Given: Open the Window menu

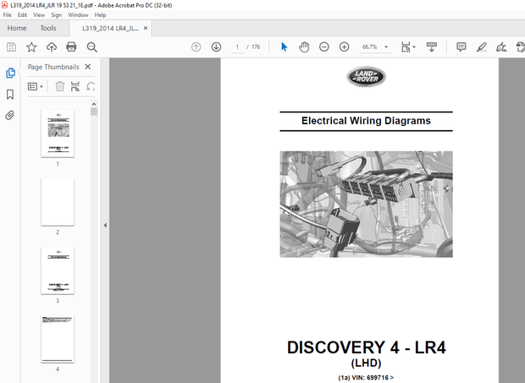Looking at the screenshot, I should point(78,15).
